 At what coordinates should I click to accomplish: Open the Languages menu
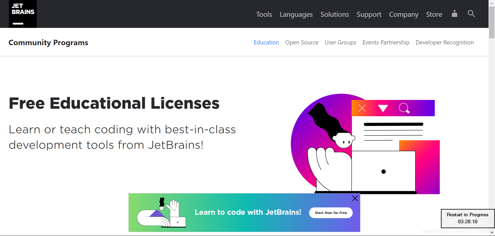pyautogui.click(x=296, y=15)
